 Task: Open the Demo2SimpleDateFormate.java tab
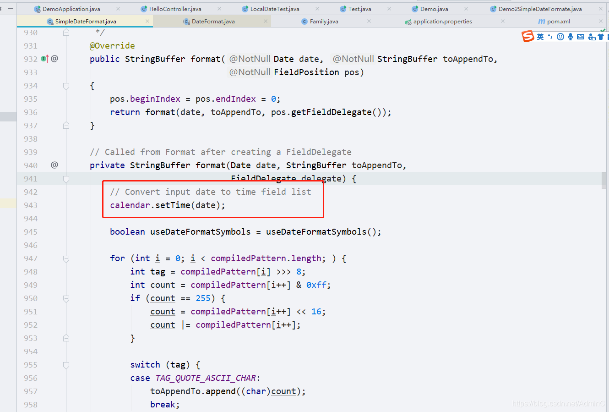tap(540, 9)
